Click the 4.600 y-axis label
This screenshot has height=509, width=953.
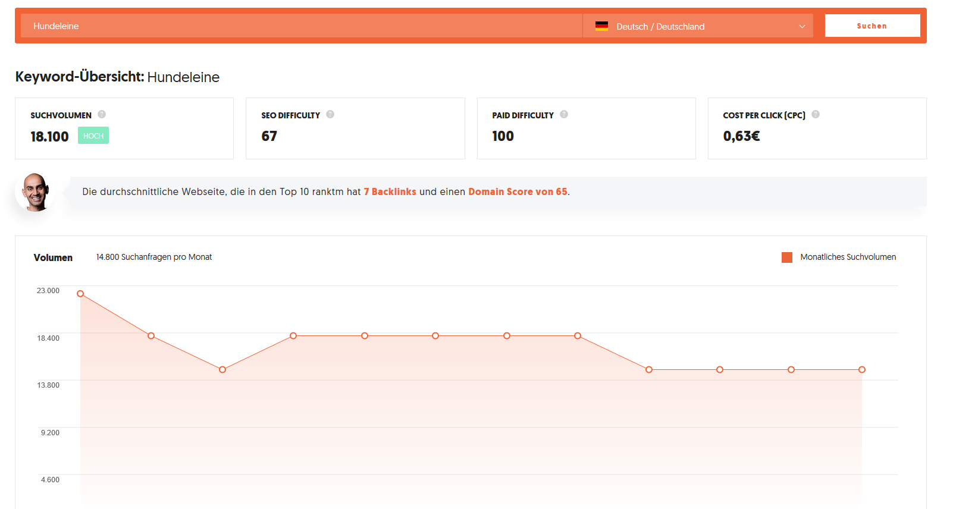point(50,480)
